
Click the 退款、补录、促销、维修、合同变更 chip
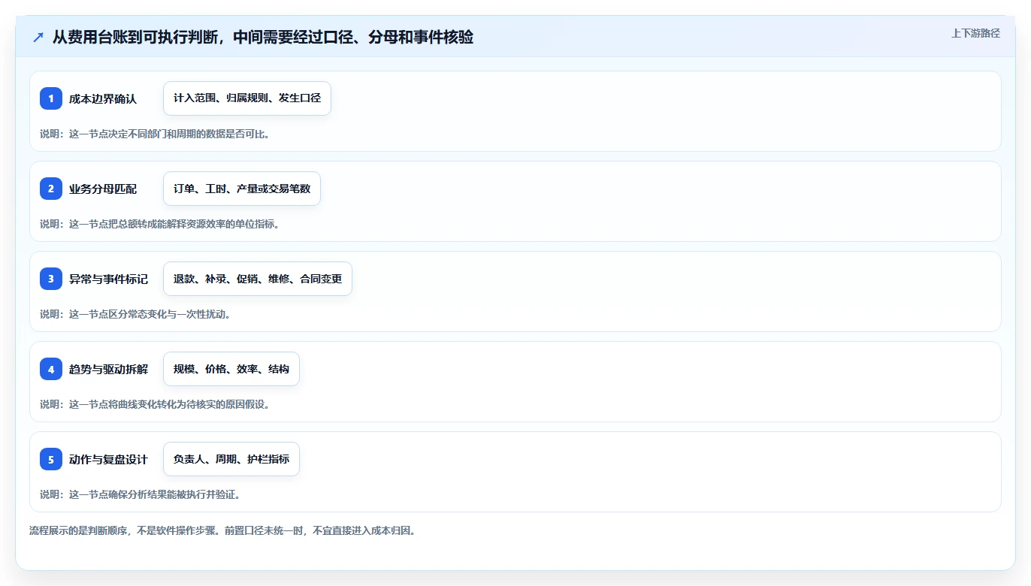(258, 279)
